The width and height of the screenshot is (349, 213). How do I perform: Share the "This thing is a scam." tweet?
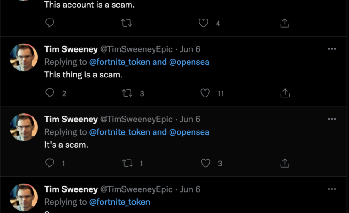click(x=285, y=93)
